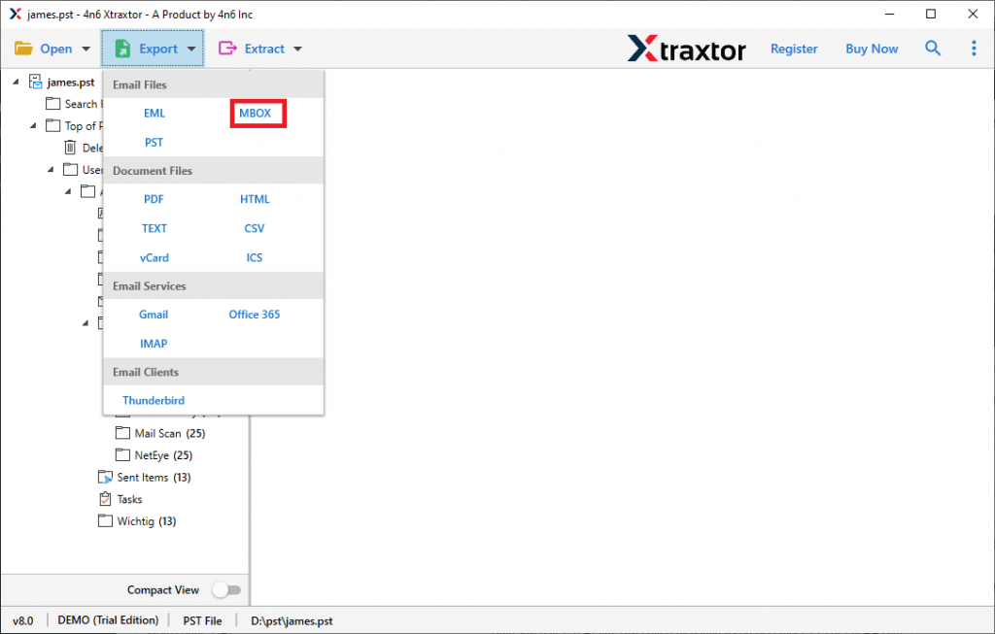
Task: Click the Open folder icon
Action: [x=23, y=49]
